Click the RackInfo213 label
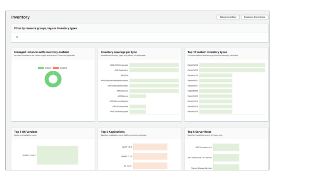The width and height of the screenshot is (328, 181). click(x=193, y=96)
